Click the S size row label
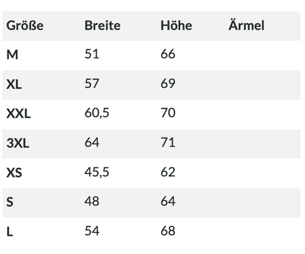The image size is (305, 254). point(10,202)
